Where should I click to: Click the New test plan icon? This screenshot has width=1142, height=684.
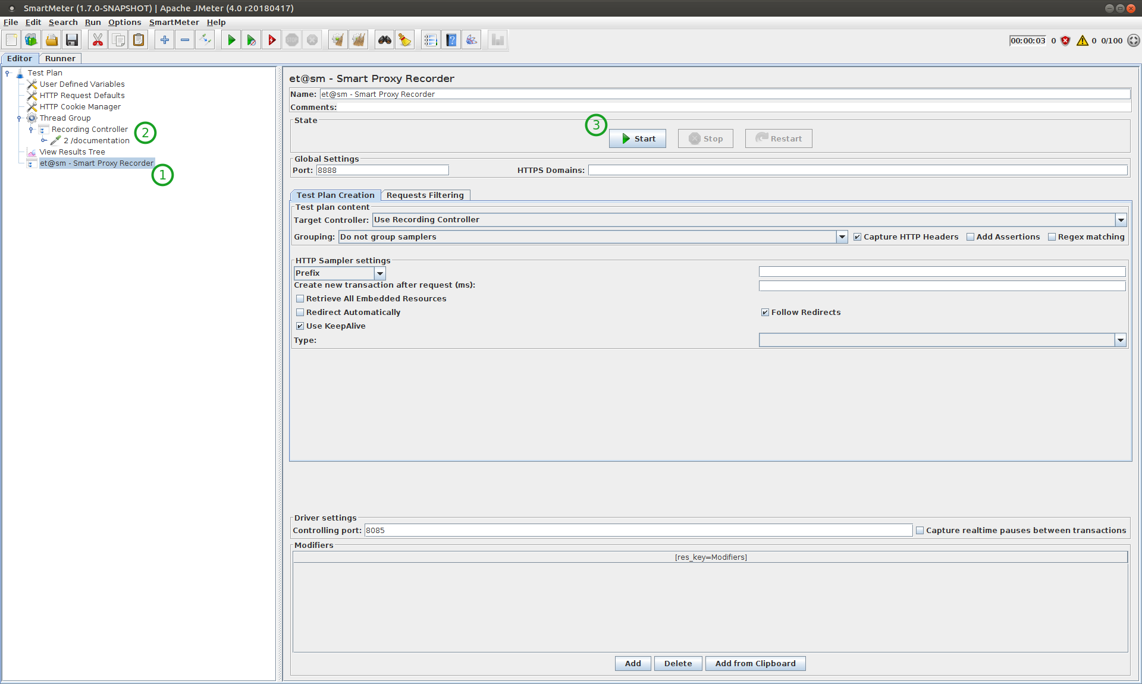point(11,40)
